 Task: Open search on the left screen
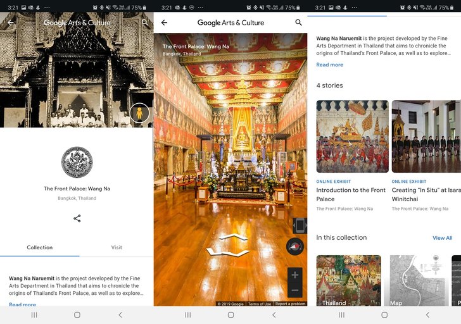click(144, 22)
